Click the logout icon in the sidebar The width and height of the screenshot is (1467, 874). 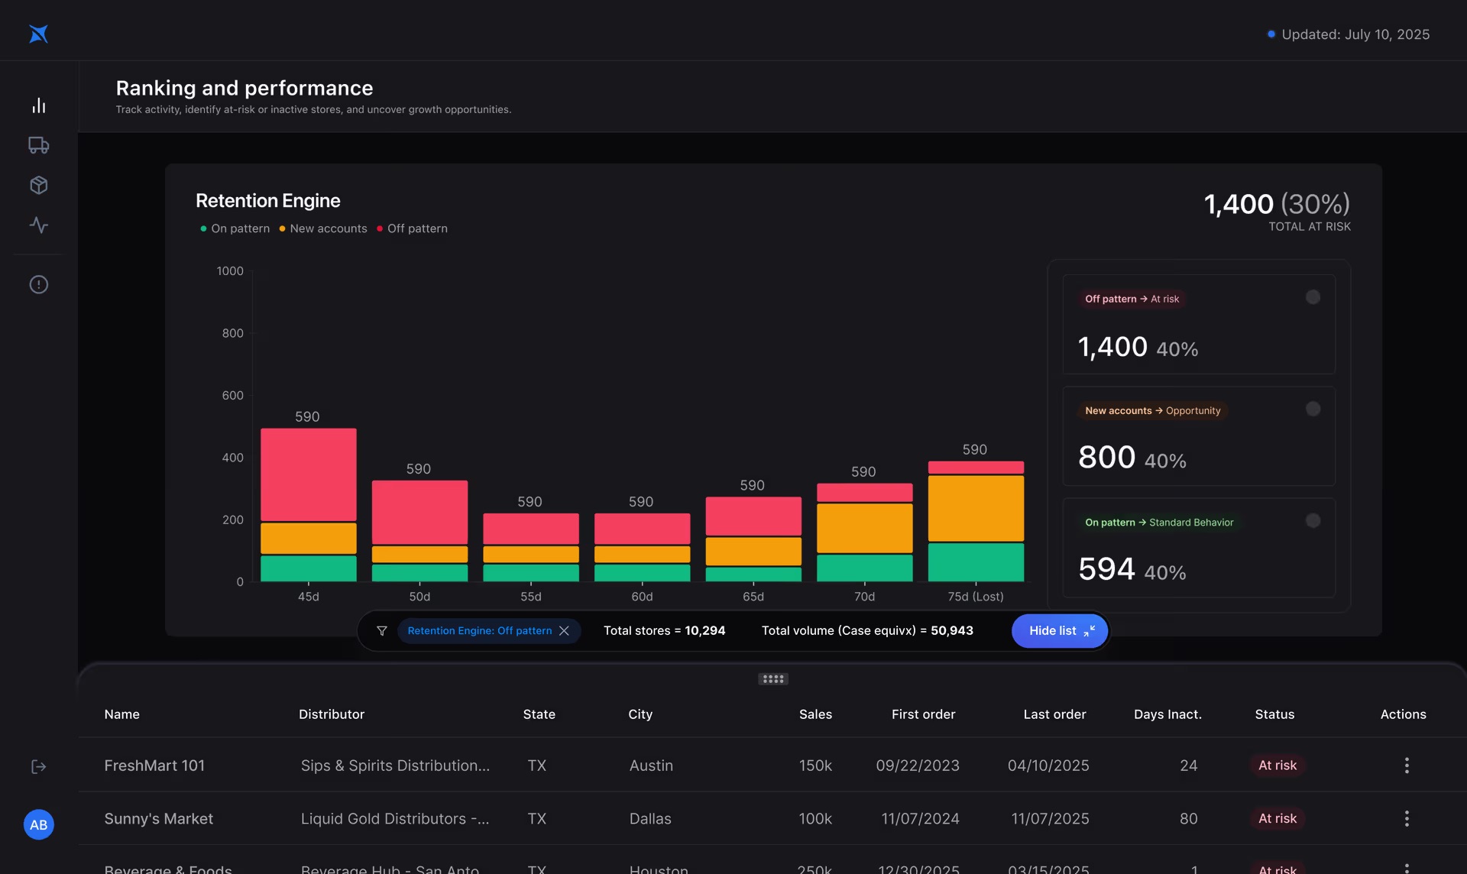39,766
